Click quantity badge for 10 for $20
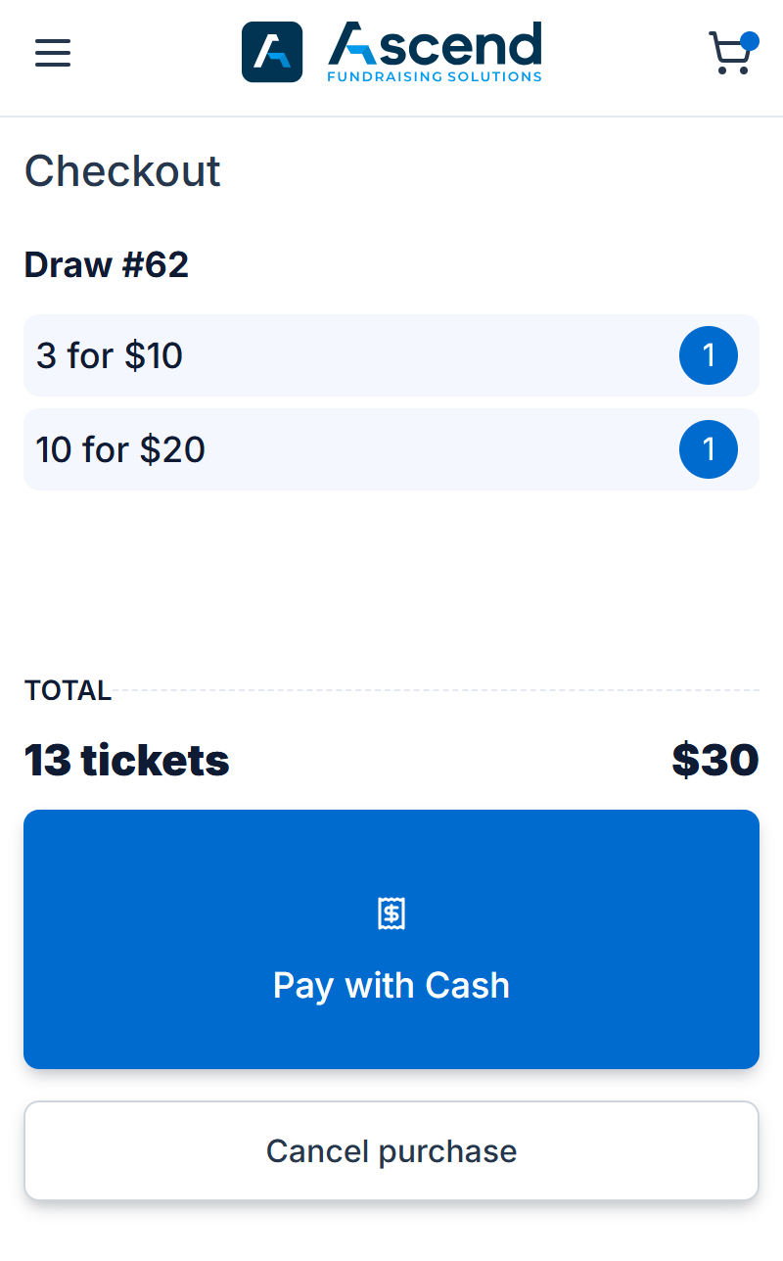 pyautogui.click(x=708, y=449)
